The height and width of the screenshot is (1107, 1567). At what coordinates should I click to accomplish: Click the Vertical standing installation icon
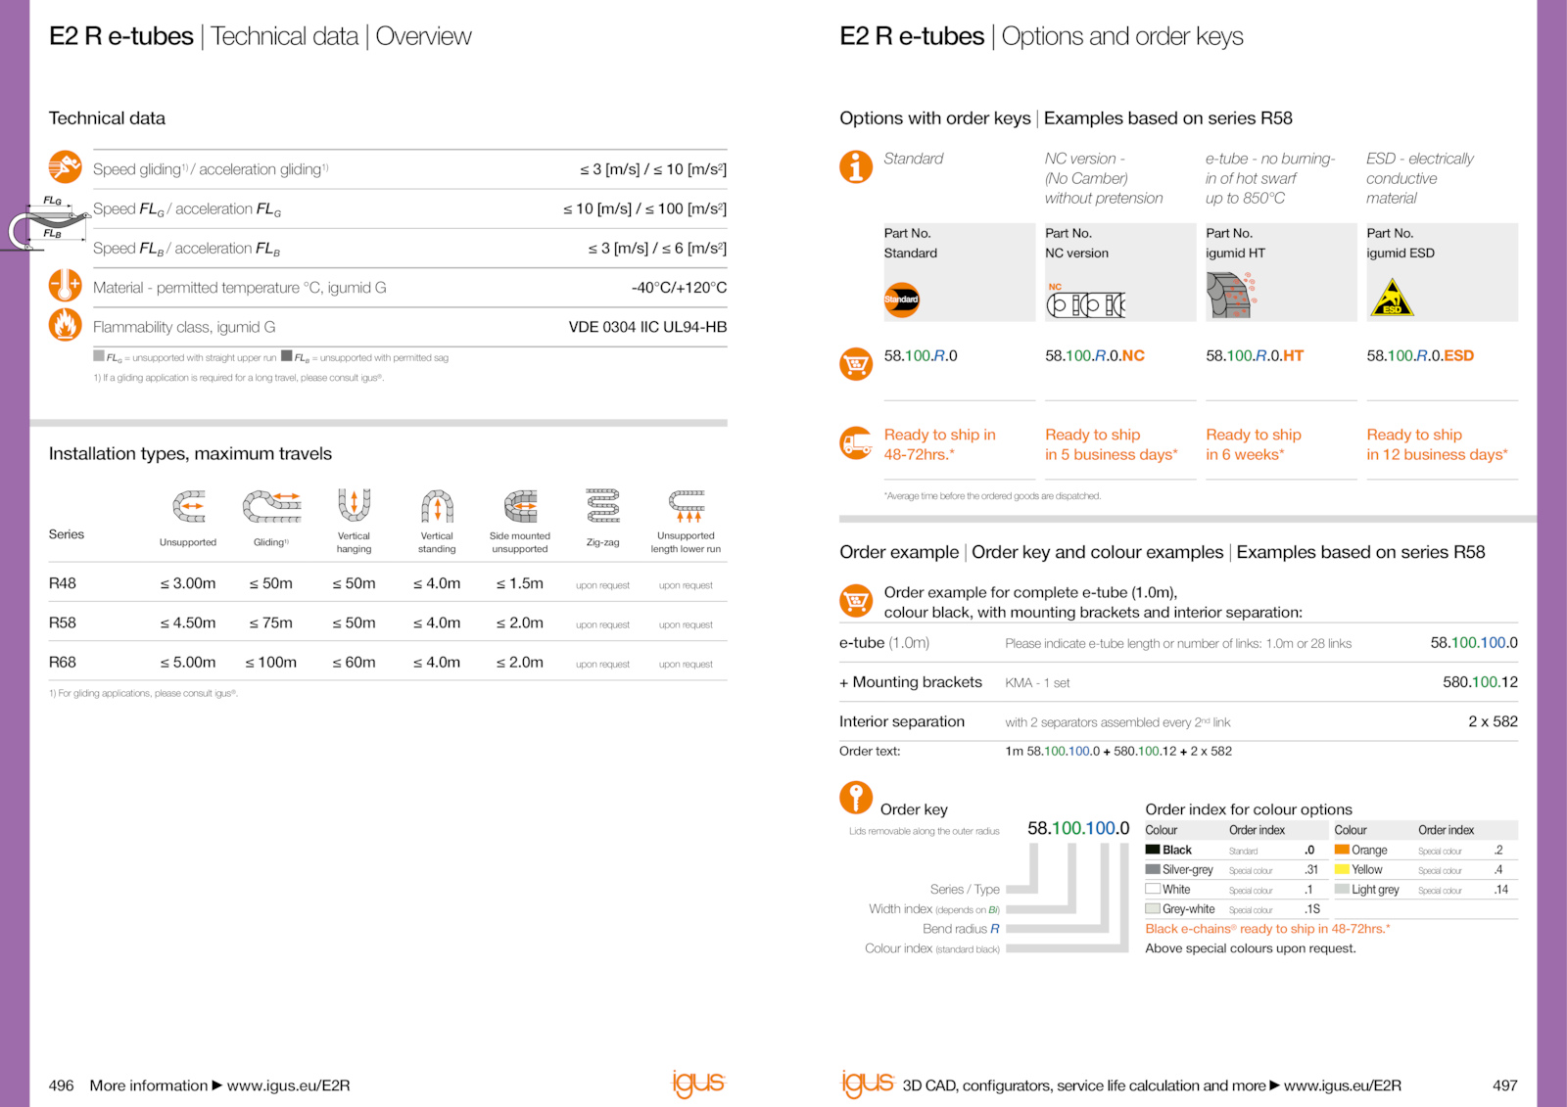tap(437, 506)
